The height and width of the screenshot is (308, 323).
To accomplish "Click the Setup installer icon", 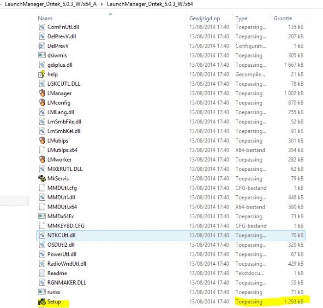I will [x=42, y=302].
